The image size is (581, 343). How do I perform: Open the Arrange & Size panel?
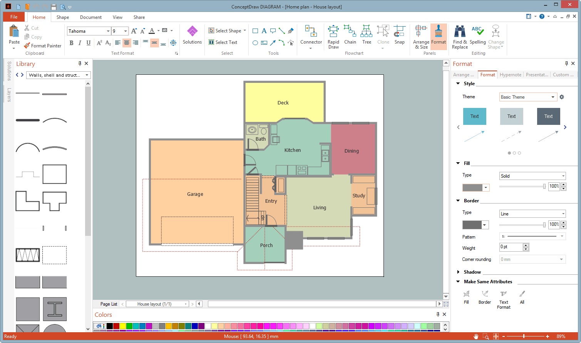(421, 36)
